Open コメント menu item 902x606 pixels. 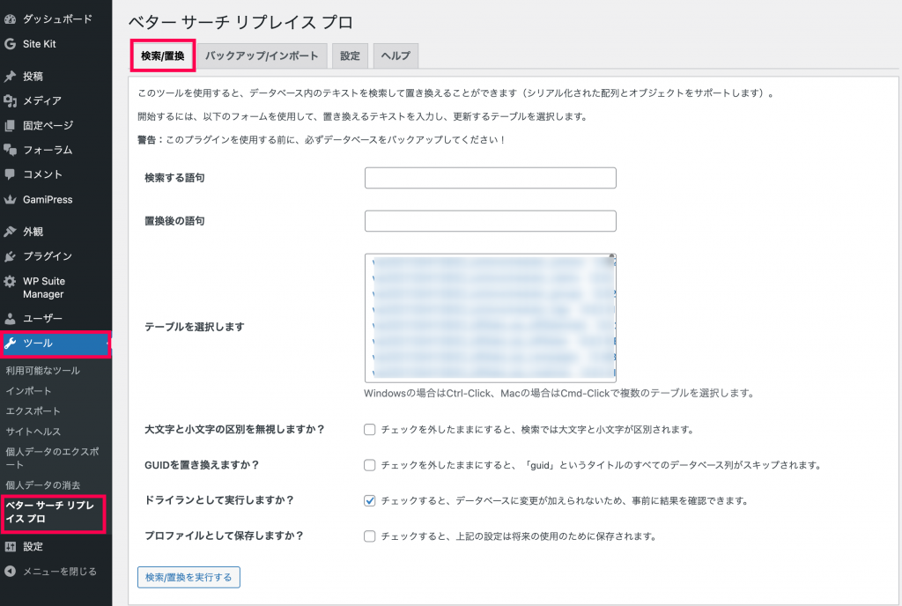pyautogui.click(x=42, y=174)
